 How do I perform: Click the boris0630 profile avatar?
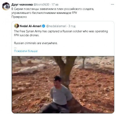pos(6,6)
